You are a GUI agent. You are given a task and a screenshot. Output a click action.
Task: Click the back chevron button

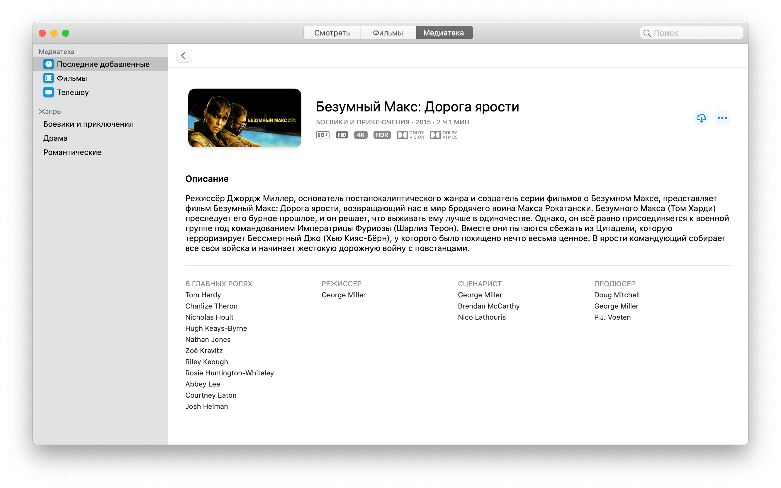tap(184, 56)
